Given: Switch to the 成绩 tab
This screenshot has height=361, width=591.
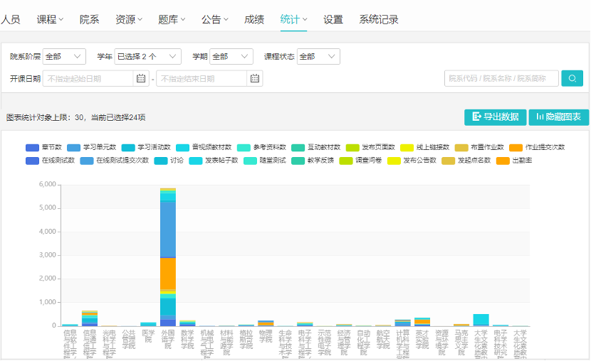Looking at the screenshot, I should tap(254, 20).
